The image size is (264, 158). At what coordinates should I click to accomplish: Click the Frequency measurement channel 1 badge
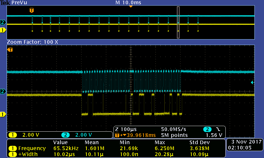(13, 148)
